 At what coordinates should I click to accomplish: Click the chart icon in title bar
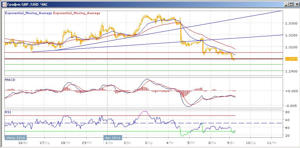(3, 4)
